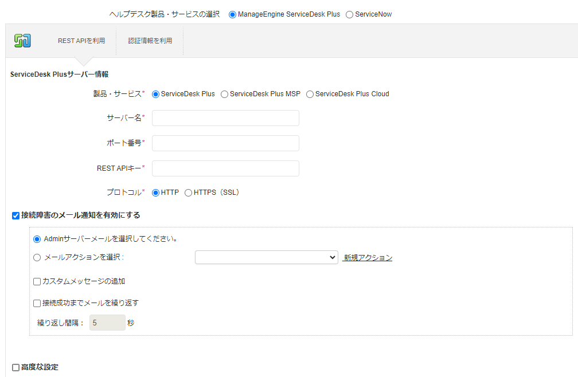Switch to the REST APIを利用 tab

[x=81, y=41]
